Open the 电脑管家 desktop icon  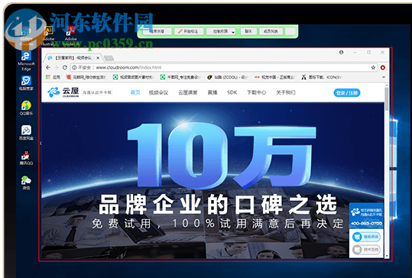point(26,83)
